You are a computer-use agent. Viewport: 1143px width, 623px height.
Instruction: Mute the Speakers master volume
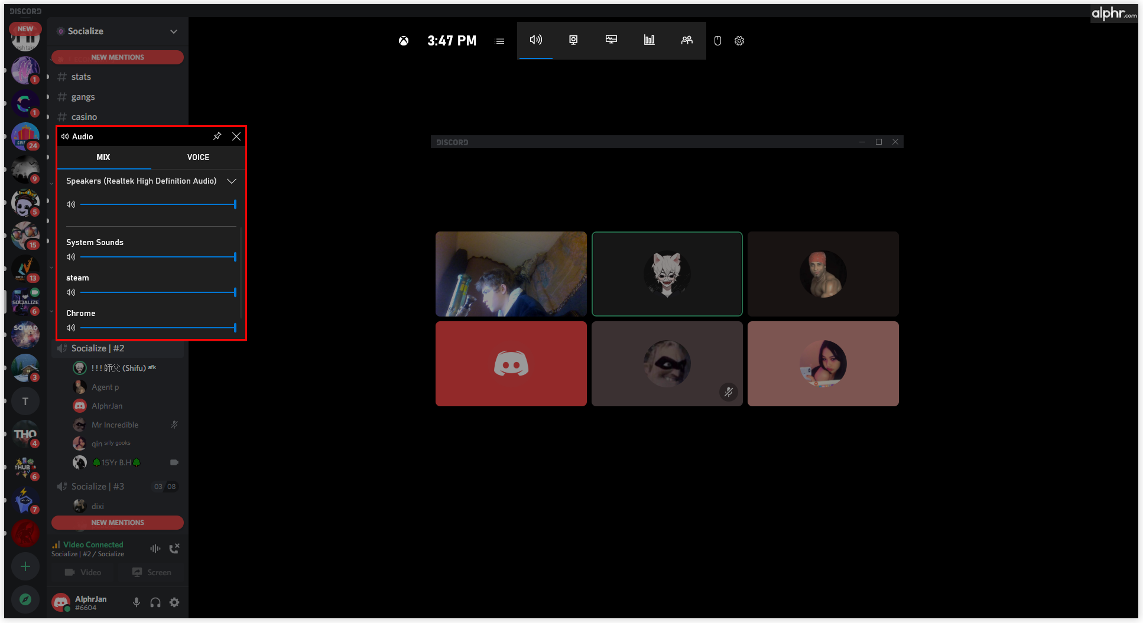[x=71, y=204]
